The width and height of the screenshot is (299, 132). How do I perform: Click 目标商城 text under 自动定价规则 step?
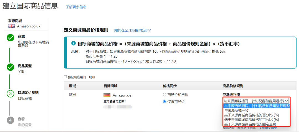click(25, 98)
